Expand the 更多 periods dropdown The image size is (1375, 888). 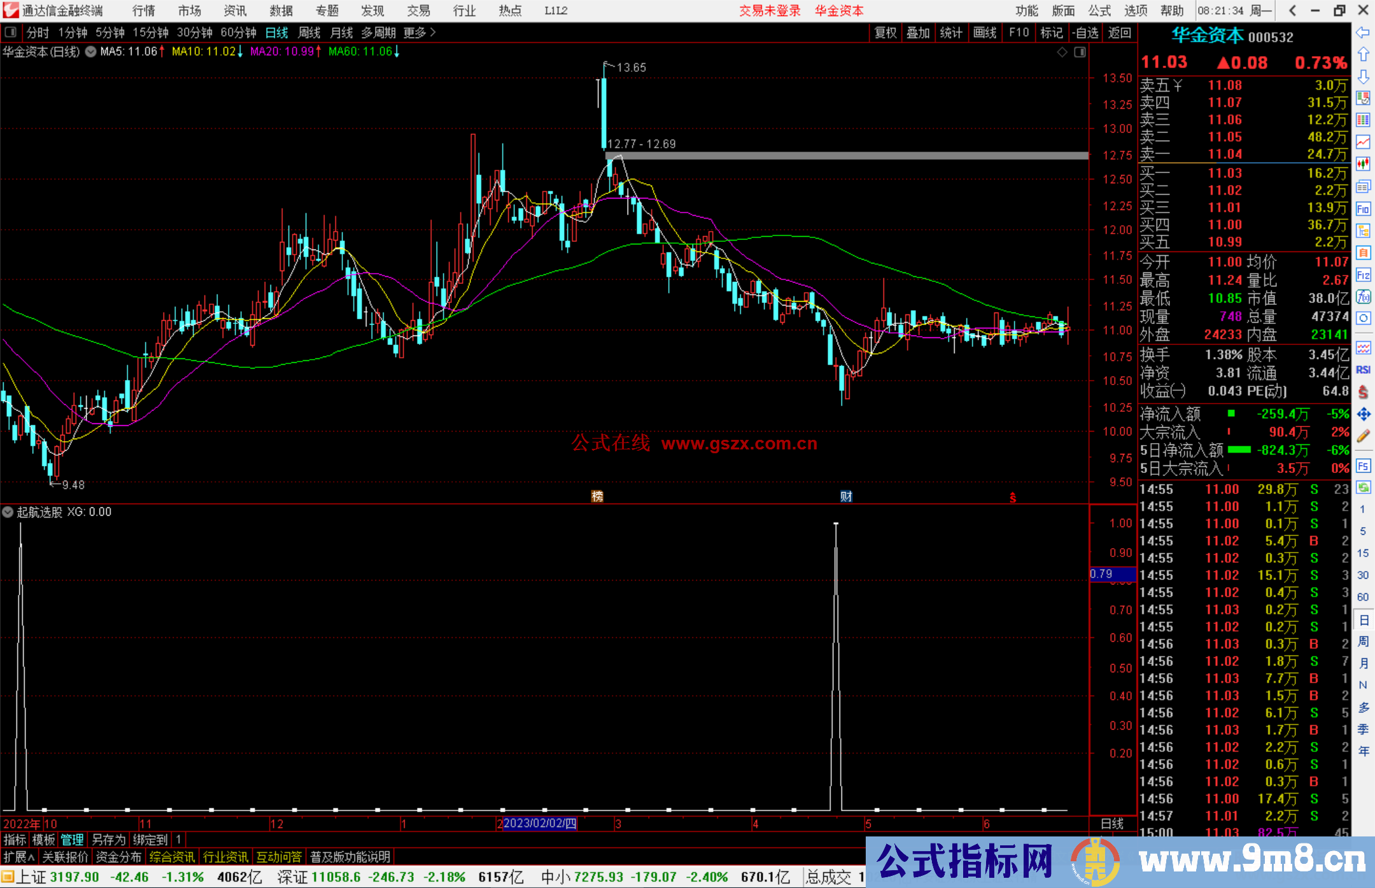coord(420,32)
